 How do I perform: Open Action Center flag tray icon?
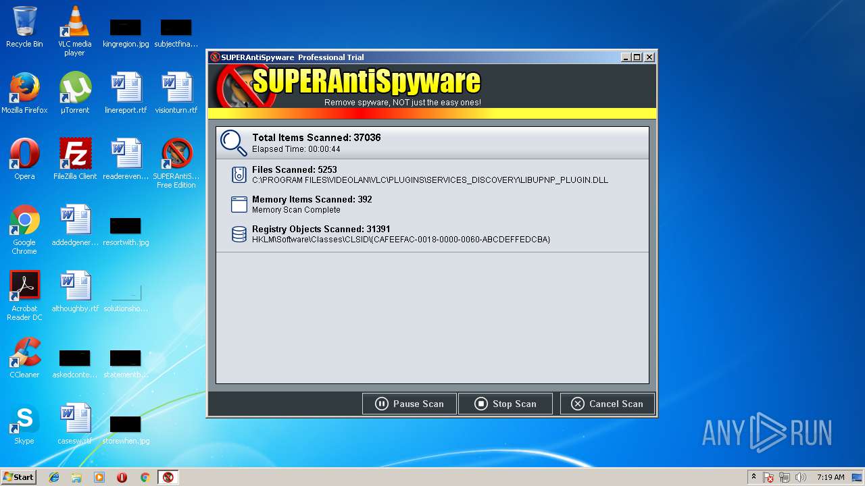[x=768, y=477]
